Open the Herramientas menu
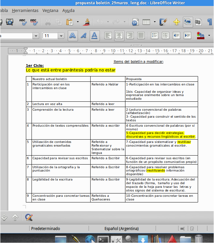Image resolution: width=214 pixels, height=243 pixels. pyautogui.click(x=25, y=11)
